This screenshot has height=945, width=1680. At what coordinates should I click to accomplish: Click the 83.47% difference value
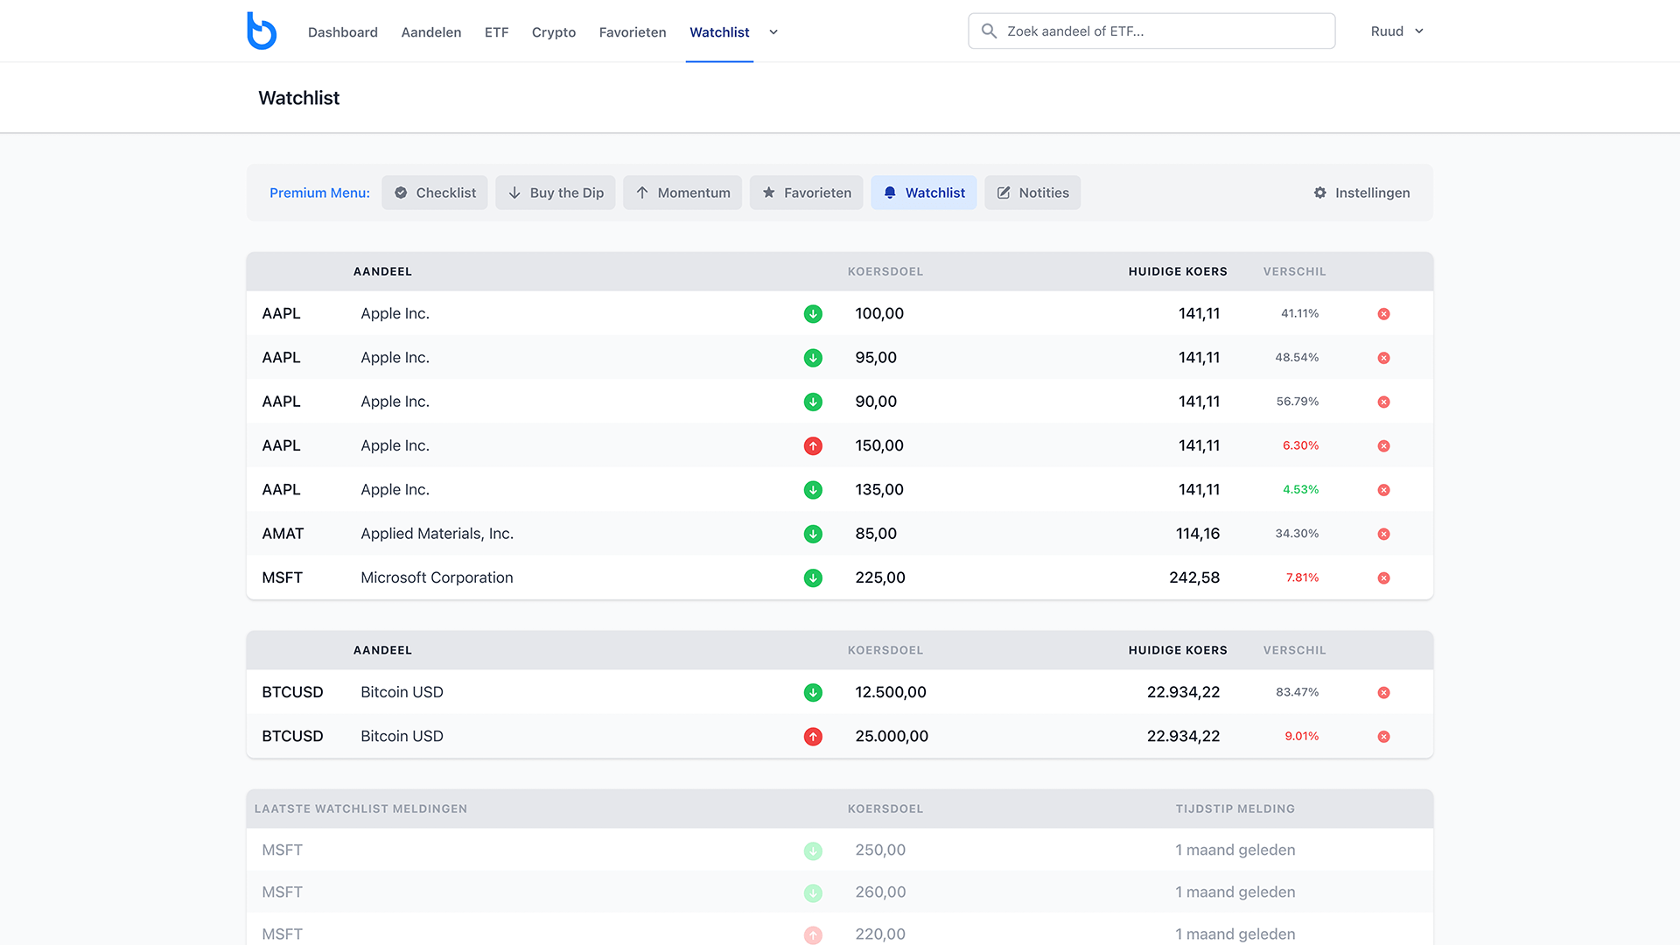click(1297, 692)
